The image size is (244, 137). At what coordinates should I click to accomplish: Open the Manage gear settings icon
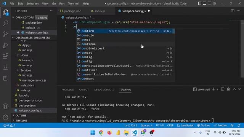tap(5, 117)
